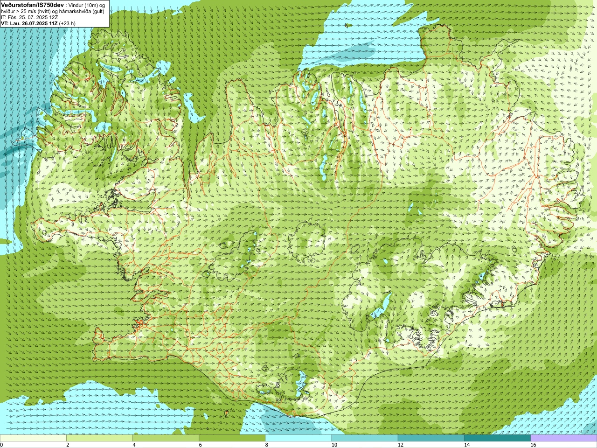597x448 pixels.
Task: Click the 12–14 m/s teal legend swatch
Action: click(431, 438)
